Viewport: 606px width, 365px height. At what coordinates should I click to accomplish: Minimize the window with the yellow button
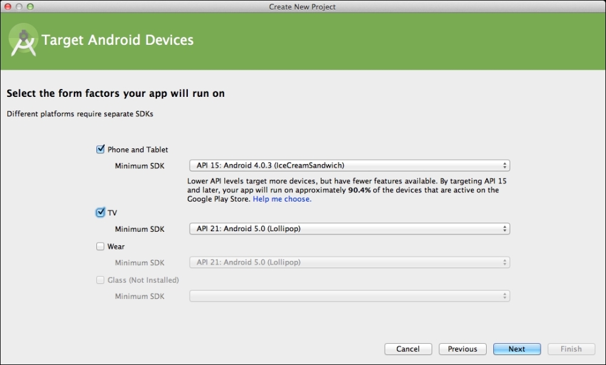19,7
